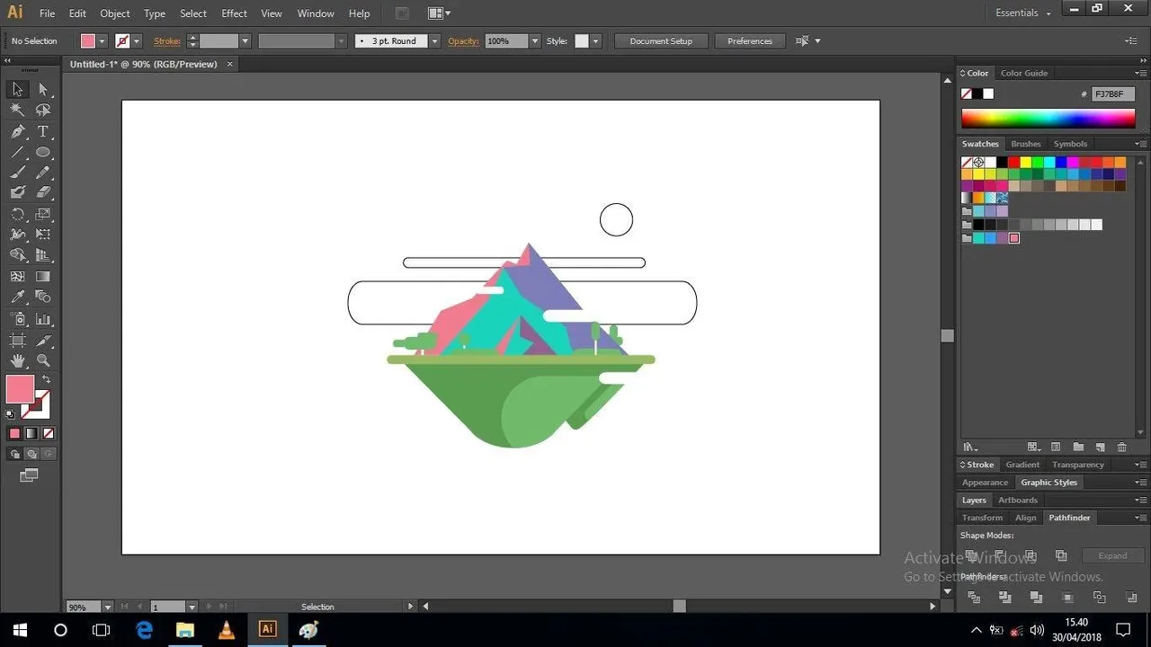Select the Scale tool
Screen dimensions: 1151x647
(43, 215)
